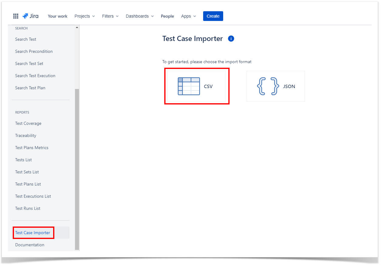Click the blue Create button
The height and width of the screenshot is (266, 382).
[x=213, y=16]
